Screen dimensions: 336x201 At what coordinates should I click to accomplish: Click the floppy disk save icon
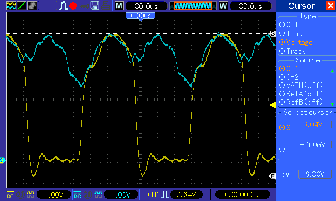pyautogui.click(x=95, y=6)
